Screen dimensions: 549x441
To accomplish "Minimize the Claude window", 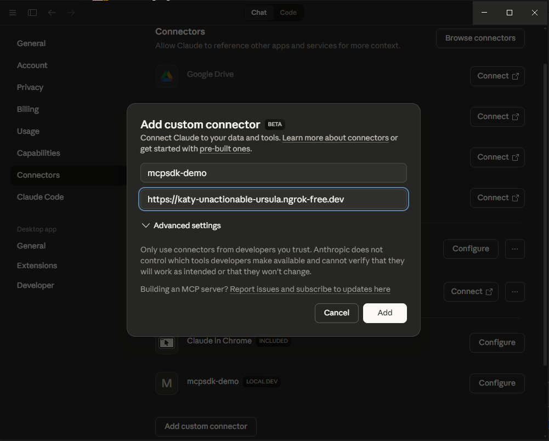I will [484, 13].
